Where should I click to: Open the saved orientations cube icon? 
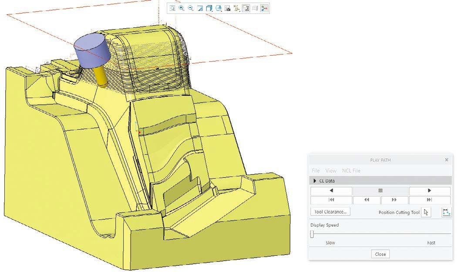(x=219, y=8)
